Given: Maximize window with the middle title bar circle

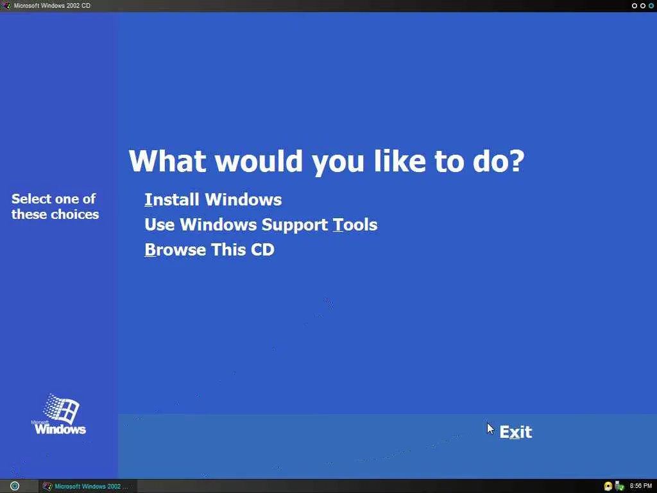Looking at the screenshot, I should 642,6.
